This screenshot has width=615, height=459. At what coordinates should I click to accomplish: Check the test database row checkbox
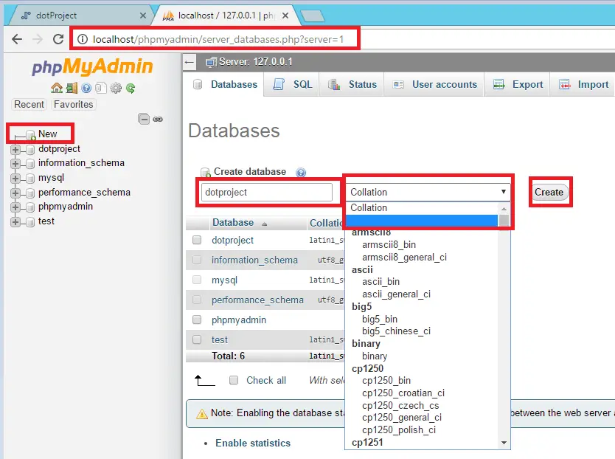click(197, 339)
